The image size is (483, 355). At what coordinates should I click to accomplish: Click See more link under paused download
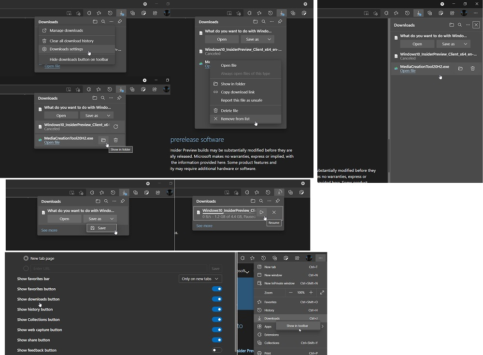pyautogui.click(x=204, y=226)
